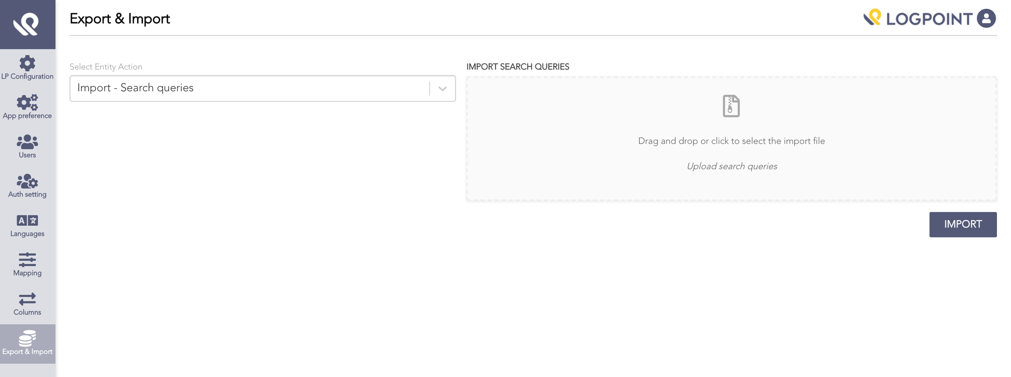Screen dimensions: 1011x377
Task: Go to the Users section
Action: 27,147
